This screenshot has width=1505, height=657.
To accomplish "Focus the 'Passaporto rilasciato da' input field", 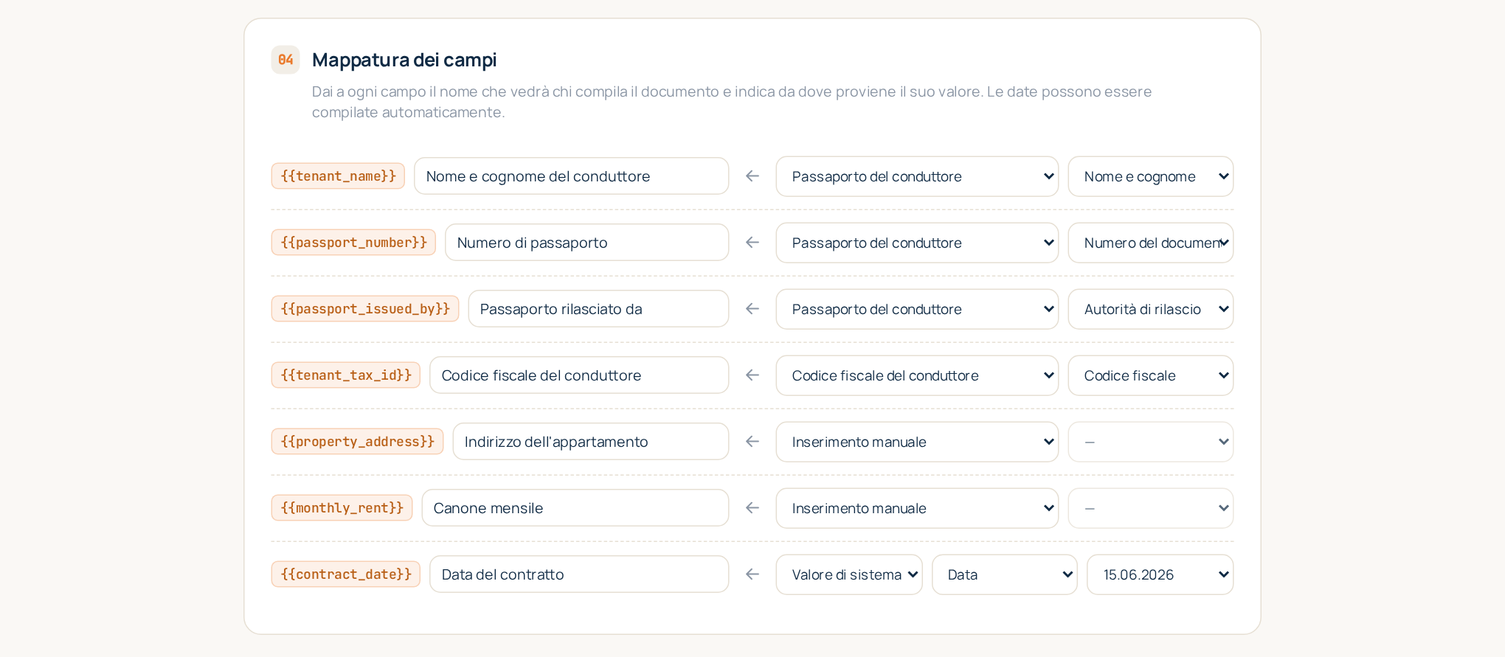I will [x=598, y=309].
